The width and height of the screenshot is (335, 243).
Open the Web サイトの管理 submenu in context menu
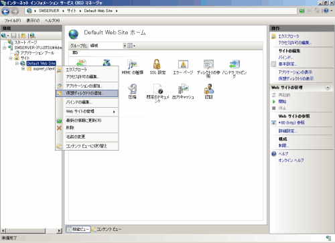point(87,111)
